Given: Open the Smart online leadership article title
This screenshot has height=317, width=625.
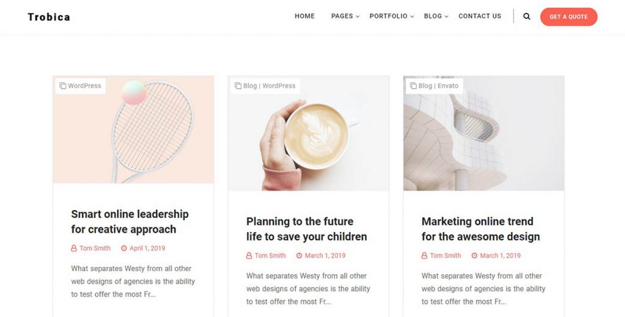Looking at the screenshot, I should coord(129,222).
